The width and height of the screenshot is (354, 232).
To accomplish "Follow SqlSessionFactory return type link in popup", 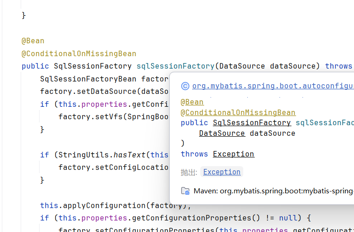I will pyautogui.click(x=251, y=122).
